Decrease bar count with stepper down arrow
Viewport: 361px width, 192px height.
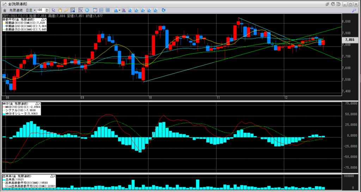(47, 11)
